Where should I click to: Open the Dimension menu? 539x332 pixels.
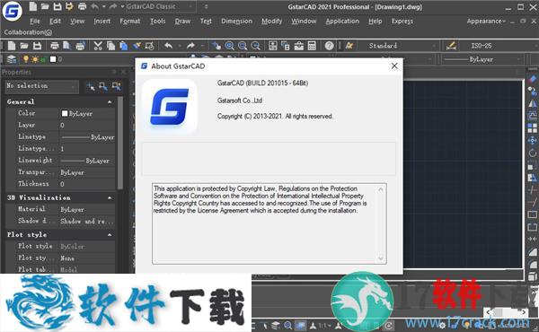[x=236, y=21]
